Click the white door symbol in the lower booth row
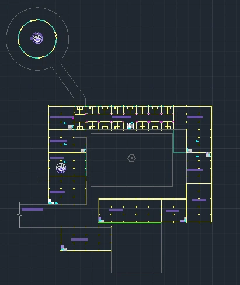This screenshot has height=285, width=240. click(x=130, y=126)
